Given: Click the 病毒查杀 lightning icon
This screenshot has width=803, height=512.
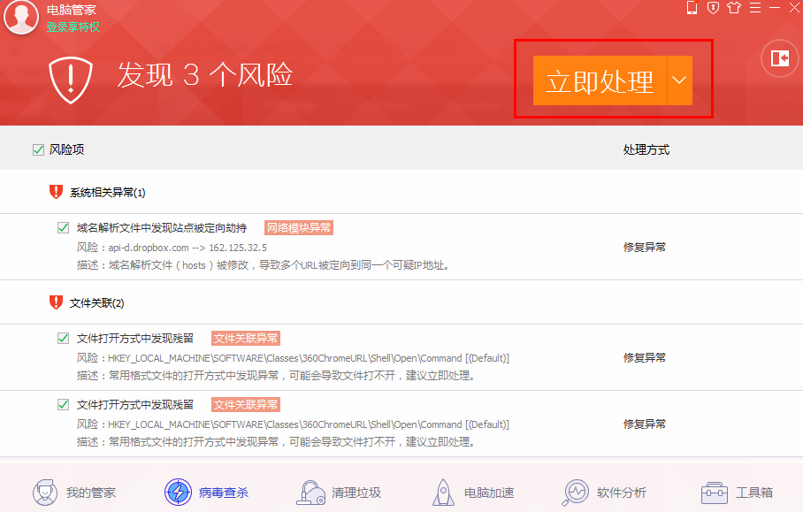Looking at the screenshot, I should [178, 493].
